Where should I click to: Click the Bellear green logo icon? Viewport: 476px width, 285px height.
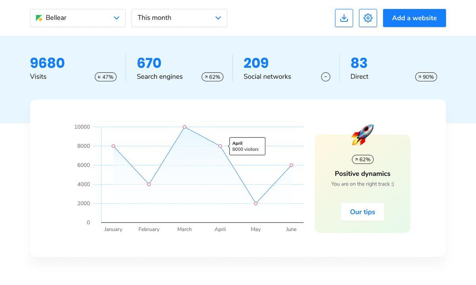click(x=39, y=18)
